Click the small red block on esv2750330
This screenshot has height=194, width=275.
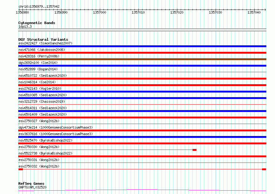pyautogui.click(x=194, y=150)
